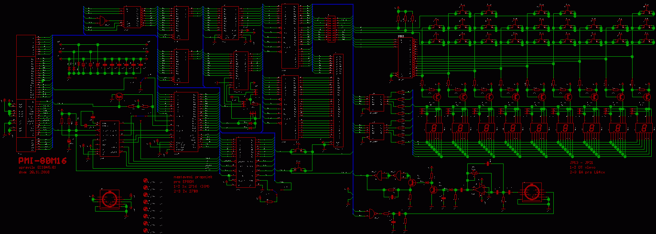The image size is (656, 234).
Task: Click the date text under the title
Action: [34, 172]
